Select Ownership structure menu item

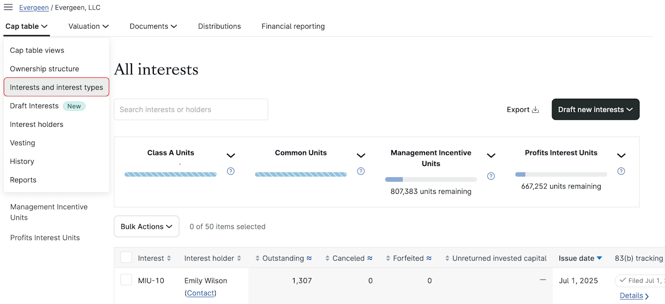[x=56, y=69]
